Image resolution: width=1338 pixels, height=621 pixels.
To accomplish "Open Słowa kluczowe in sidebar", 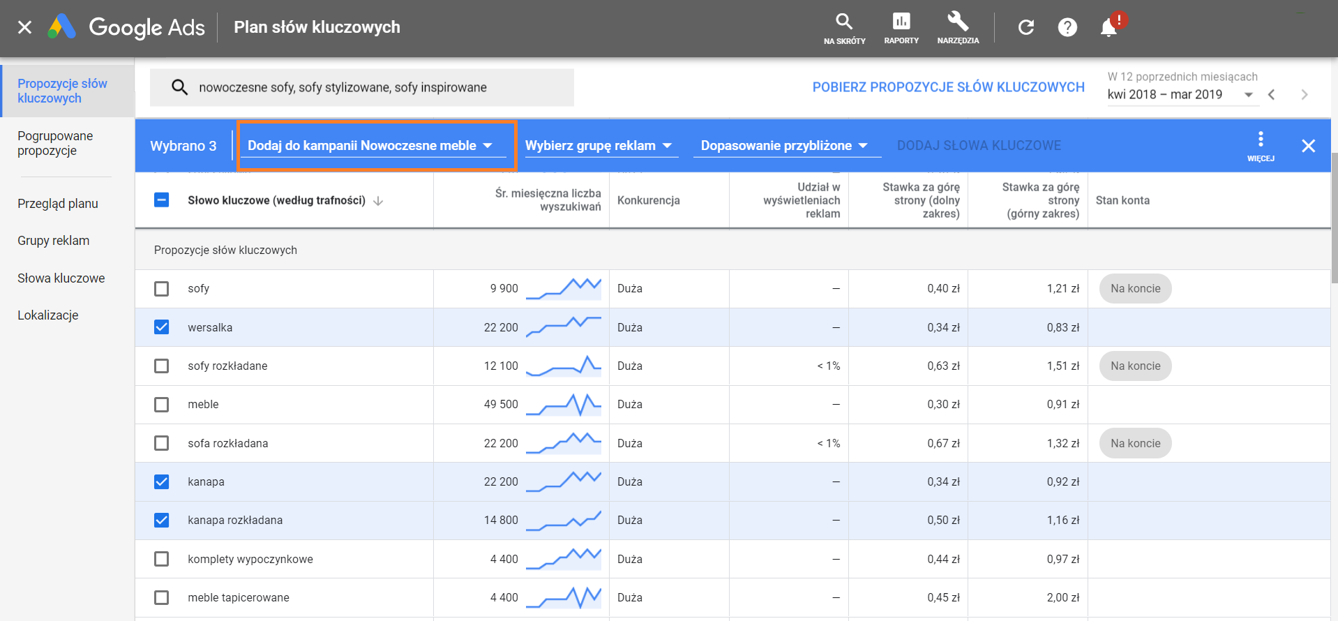I will pos(61,278).
